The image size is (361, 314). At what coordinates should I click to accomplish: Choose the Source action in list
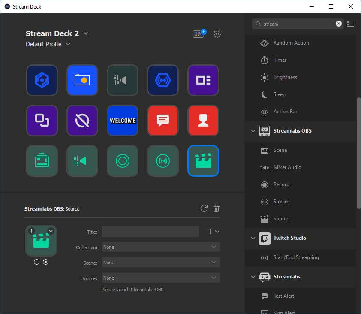[x=301, y=219]
